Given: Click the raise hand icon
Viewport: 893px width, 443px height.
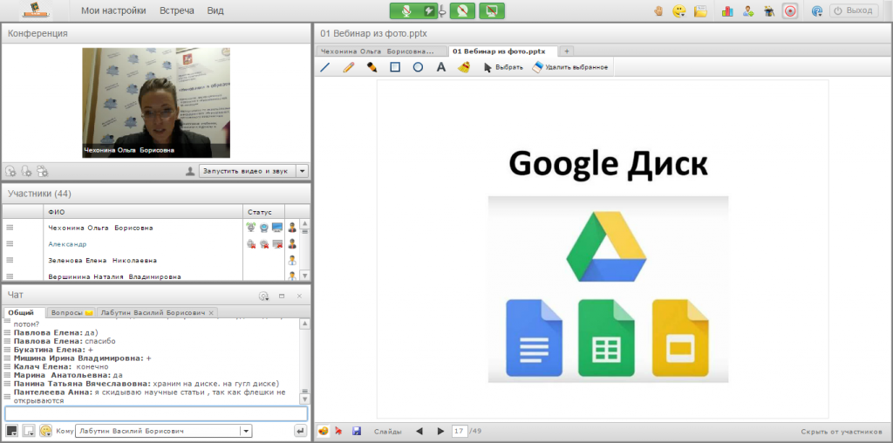Looking at the screenshot, I should point(659,10).
